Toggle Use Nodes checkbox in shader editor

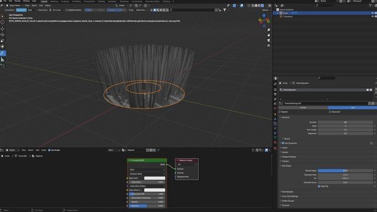[x=49, y=150]
